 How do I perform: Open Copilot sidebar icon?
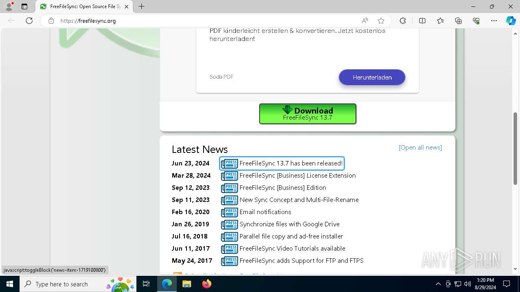[x=511, y=21]
